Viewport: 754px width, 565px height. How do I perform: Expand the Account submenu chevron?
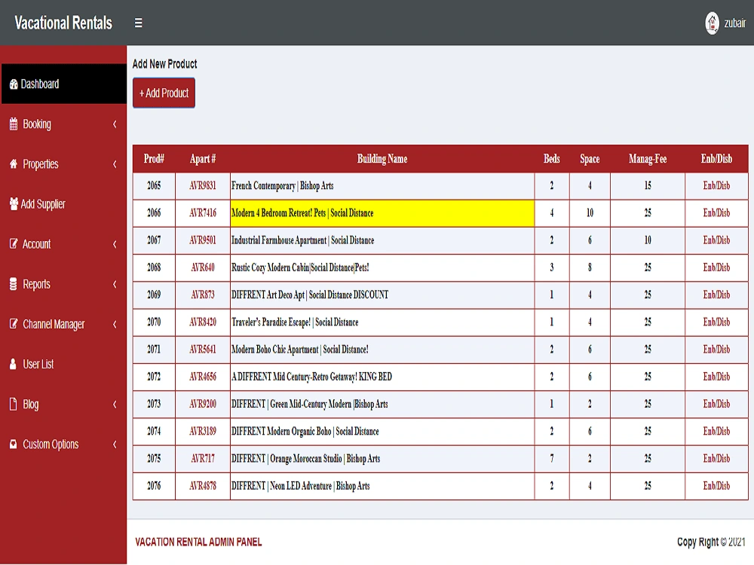[x=115, y=244]
